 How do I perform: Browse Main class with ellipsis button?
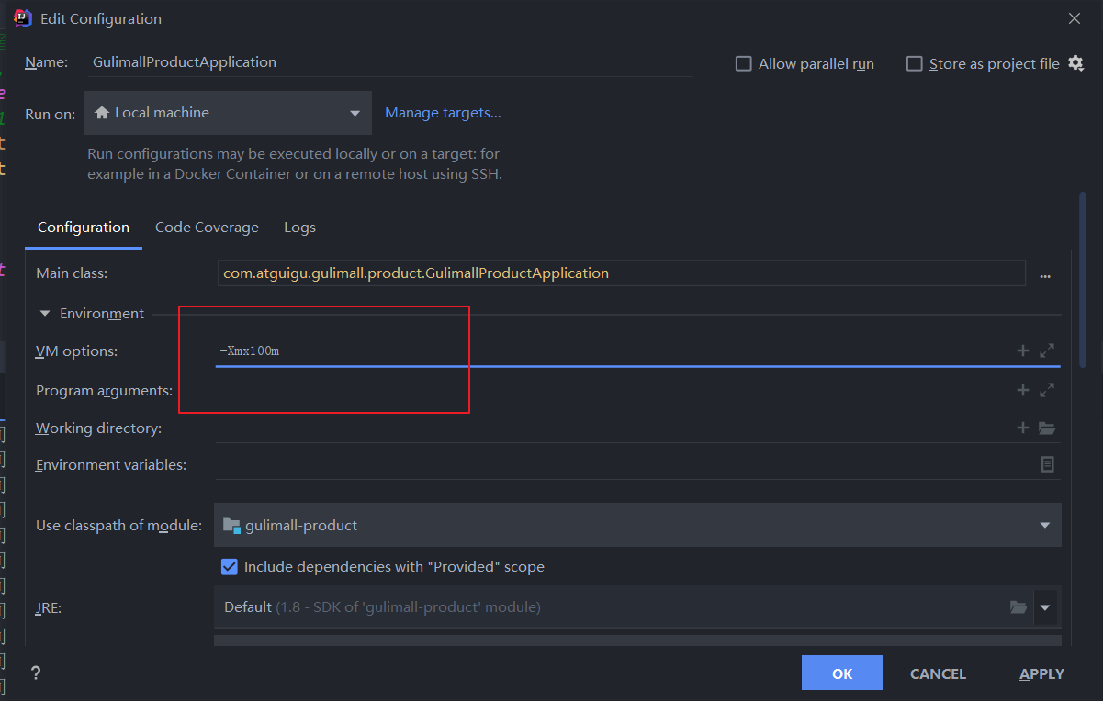click(x=1045, y=274)
